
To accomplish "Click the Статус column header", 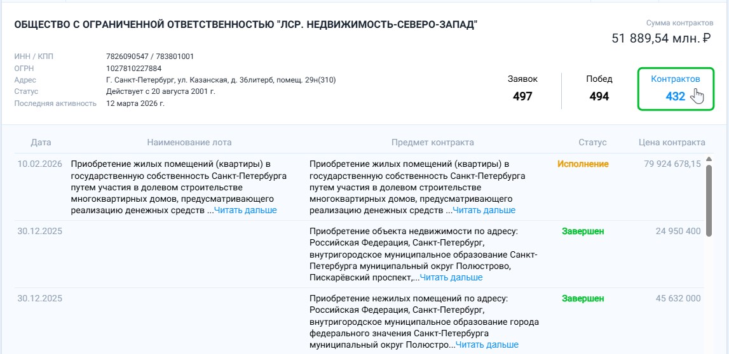I will [x=592, y=143].
